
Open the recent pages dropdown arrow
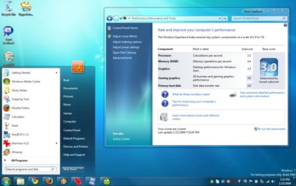point(121,19)
